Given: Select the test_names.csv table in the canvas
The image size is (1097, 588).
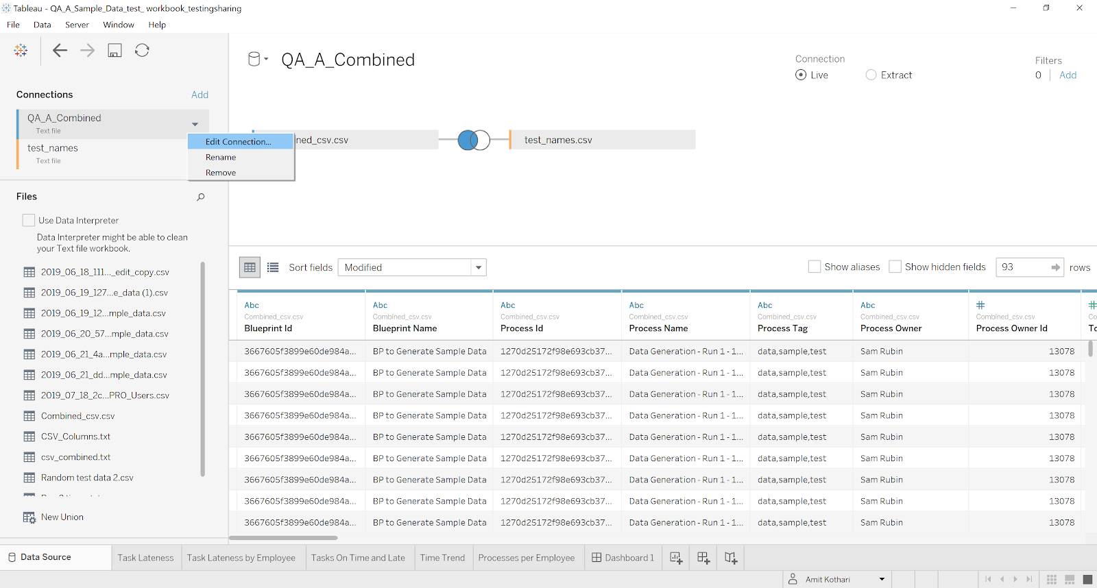Looking at the screenshot, I should (x=603, y=140).
